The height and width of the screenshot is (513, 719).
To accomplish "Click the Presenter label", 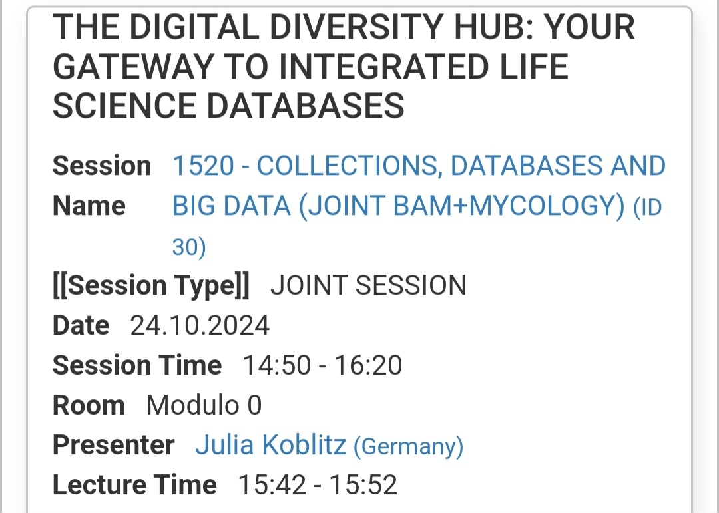I will [x=113, y=445].
